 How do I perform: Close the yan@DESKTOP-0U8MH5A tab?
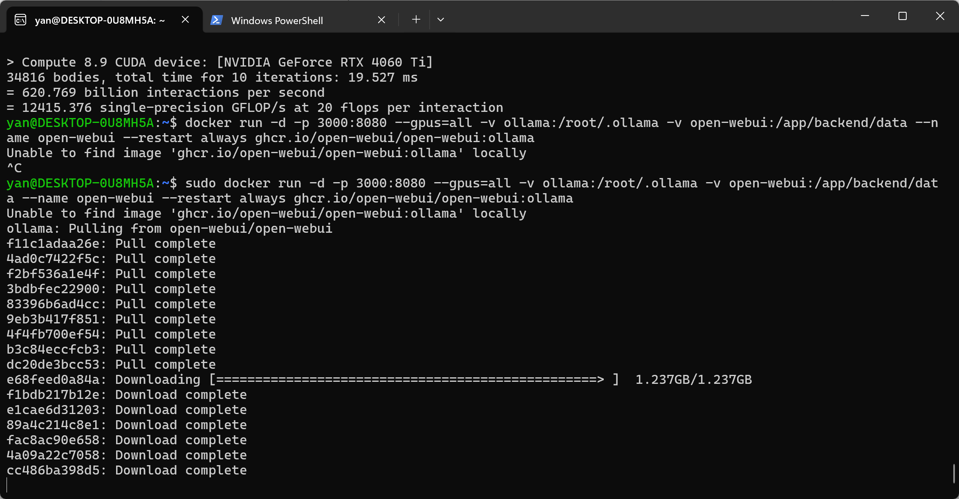[x=185, y=19]
